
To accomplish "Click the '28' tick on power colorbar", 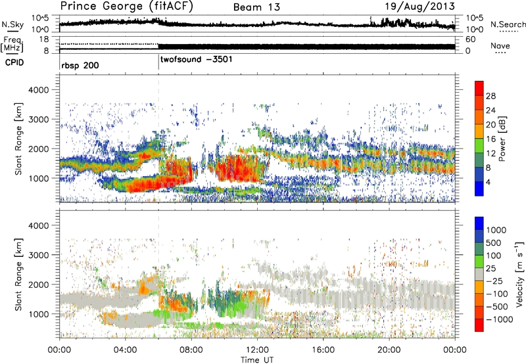I will (490, 96).
